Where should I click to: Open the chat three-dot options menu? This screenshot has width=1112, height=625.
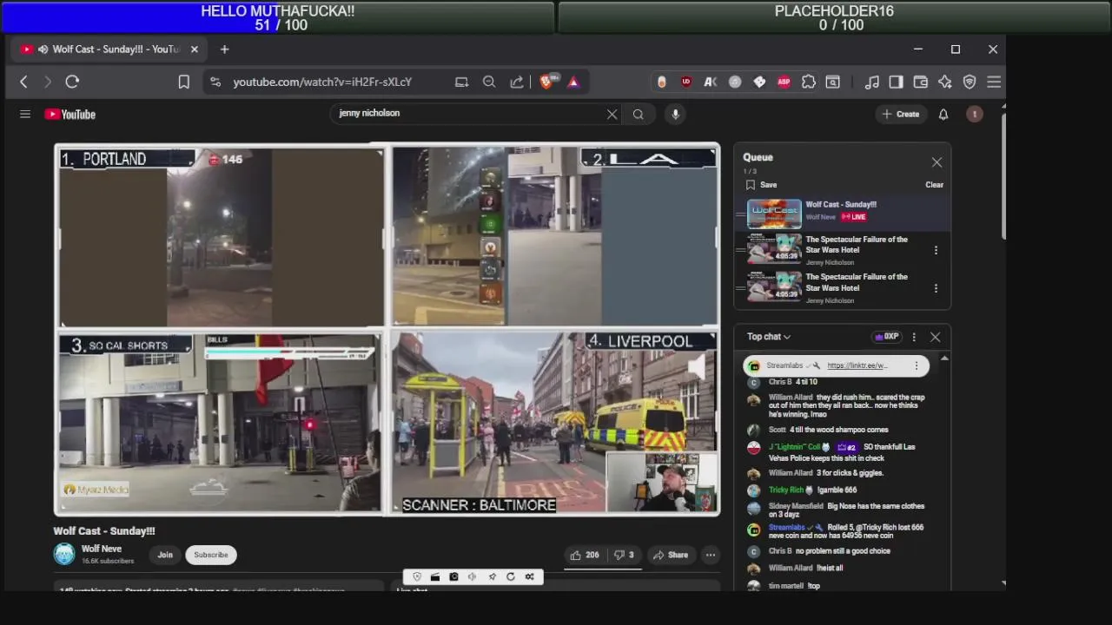click(x=914, y=337)
